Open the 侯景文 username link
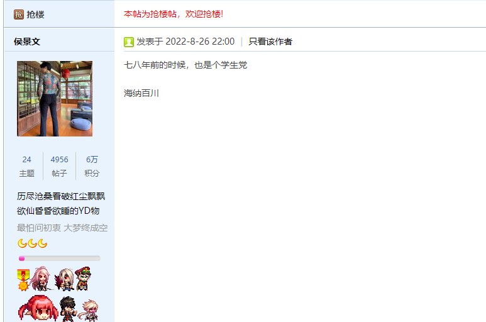This screenshot has height=322, width=486. 27,42
